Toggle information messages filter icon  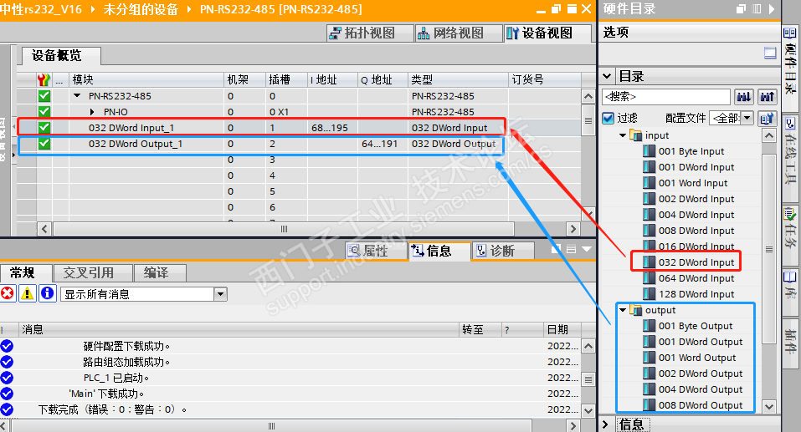[x=48, y=293]
